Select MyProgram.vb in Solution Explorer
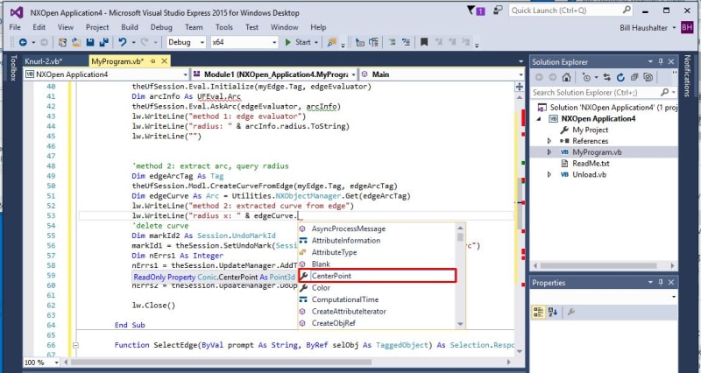The image size is (701, 373). [597, 151]
